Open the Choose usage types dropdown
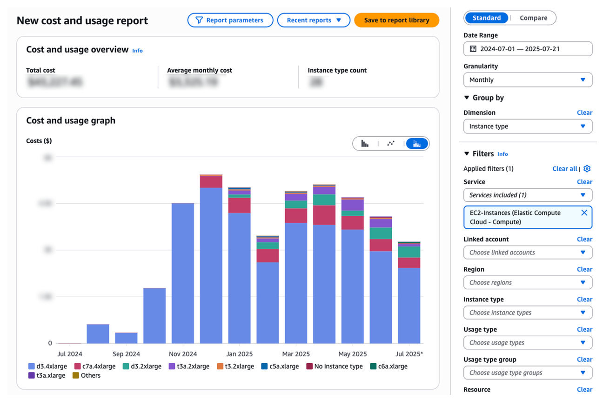Screen dimensions: 603x406 click(528, 343)
